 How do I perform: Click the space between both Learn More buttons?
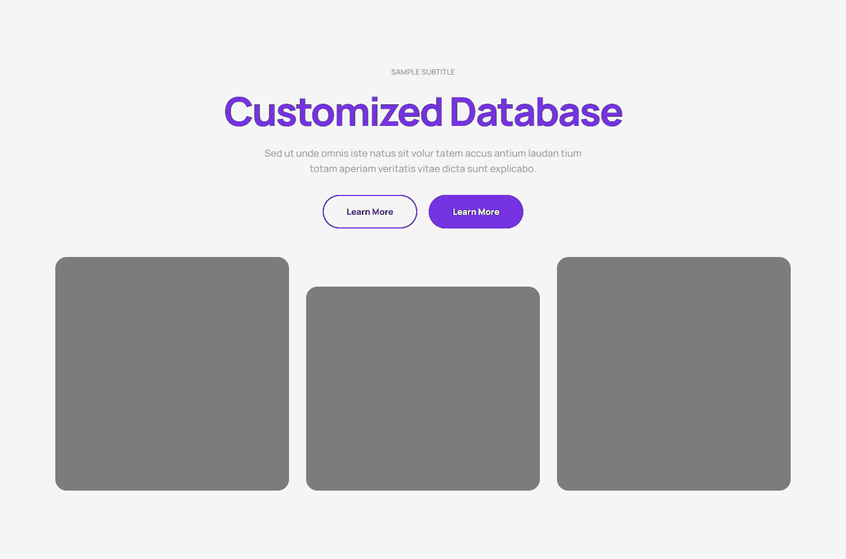tap(423, 211)
